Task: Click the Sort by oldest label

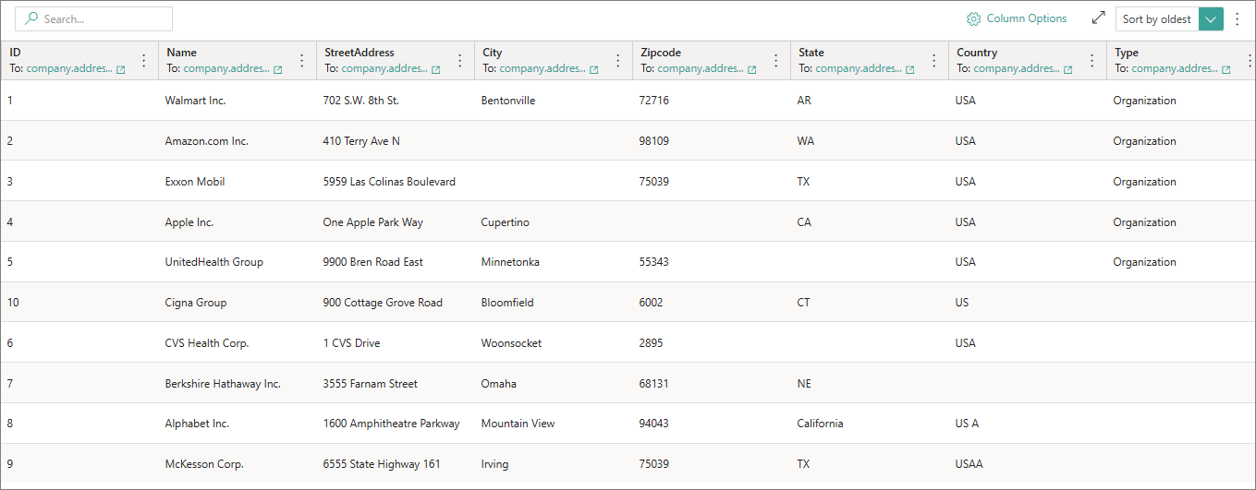Action: pos(1156,19)
